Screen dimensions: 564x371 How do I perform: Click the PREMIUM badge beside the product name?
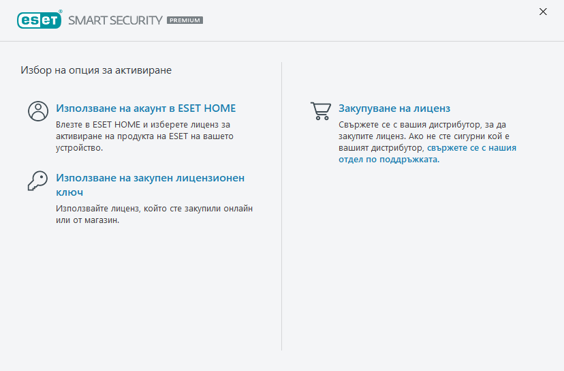[x=185, y=20]
